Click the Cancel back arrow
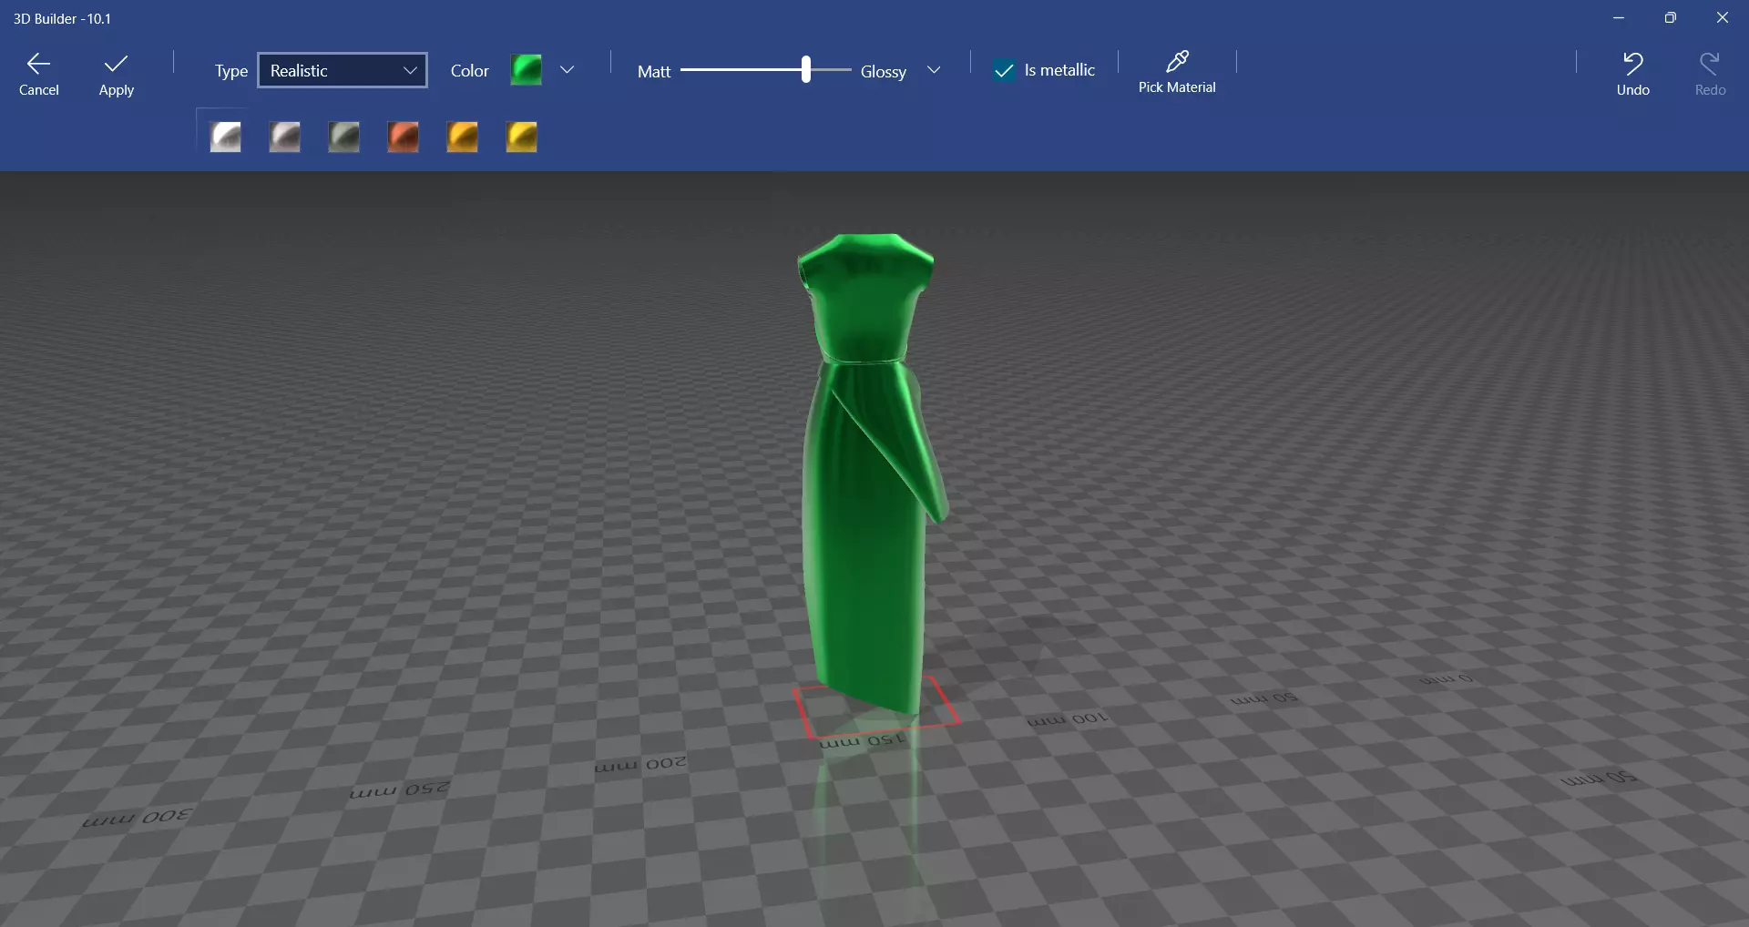Screen dimensions: 1749x927 38,74
